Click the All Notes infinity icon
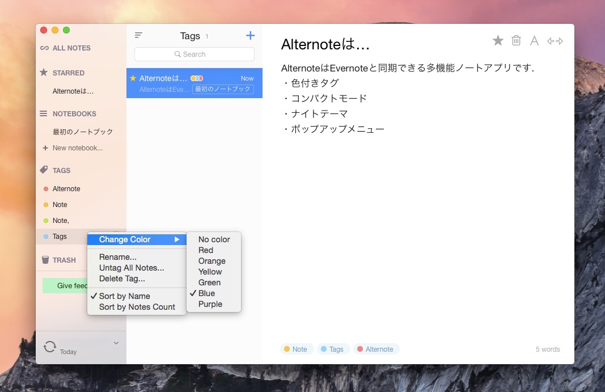 point(44,48)
